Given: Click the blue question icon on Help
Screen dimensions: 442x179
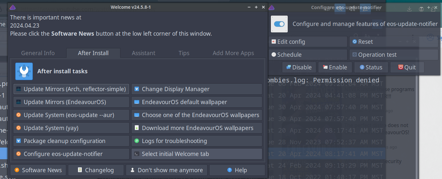Looking at the screenshot, I should pyautogui.click(x=230, y=170).
